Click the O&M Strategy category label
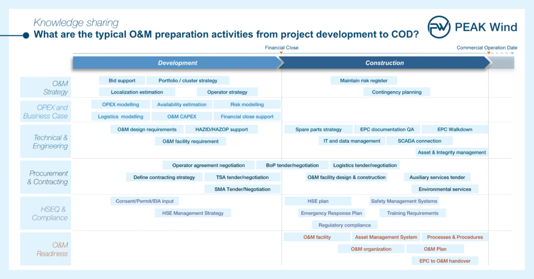 [46, 87]
